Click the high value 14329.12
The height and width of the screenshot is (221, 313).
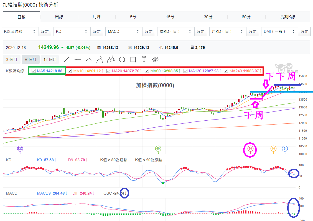coord(141,48)
